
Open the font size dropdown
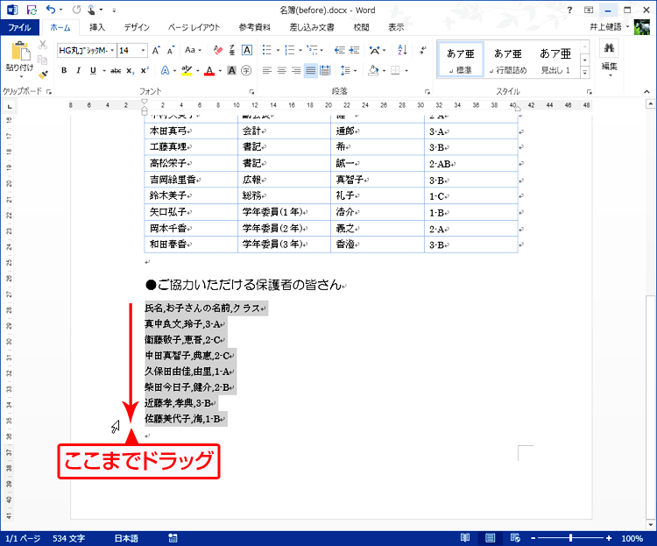pyautogui.click(x=143, y=50)
